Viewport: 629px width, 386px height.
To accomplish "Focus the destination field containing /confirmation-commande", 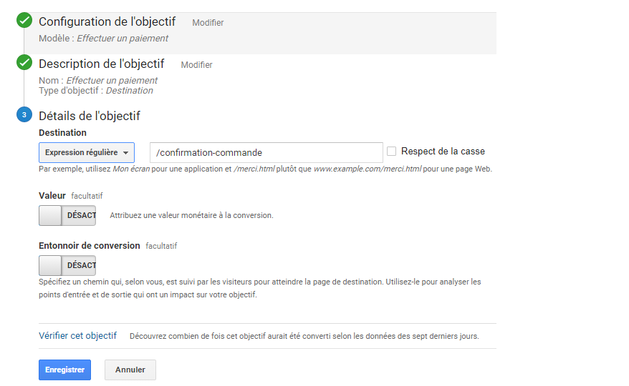I will coord(266,152).
